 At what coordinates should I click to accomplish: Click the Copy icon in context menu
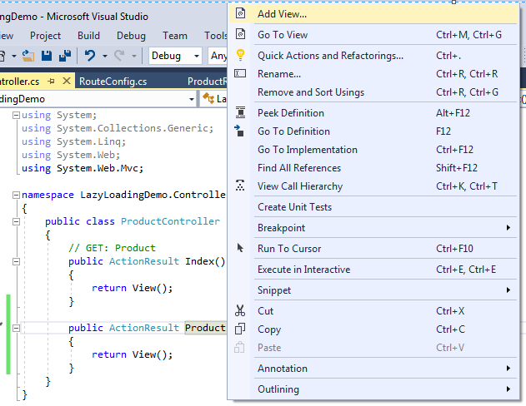pyautogui.click(x=240, y=329)
